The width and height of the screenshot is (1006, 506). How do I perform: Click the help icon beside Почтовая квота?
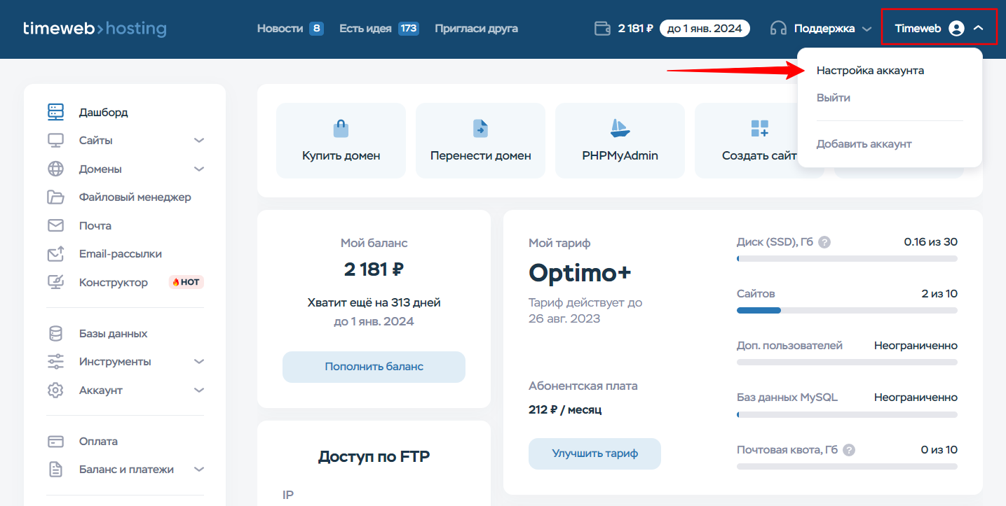[x=849, y=450]
